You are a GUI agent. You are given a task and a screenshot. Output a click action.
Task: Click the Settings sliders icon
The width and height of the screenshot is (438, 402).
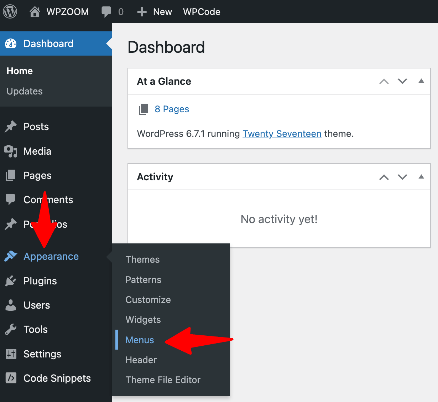pyautogui.click(x=11, y=354)
